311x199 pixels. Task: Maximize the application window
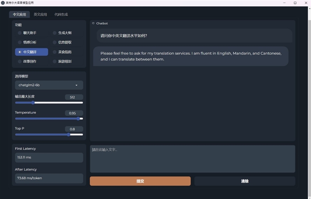coord(295,3)
